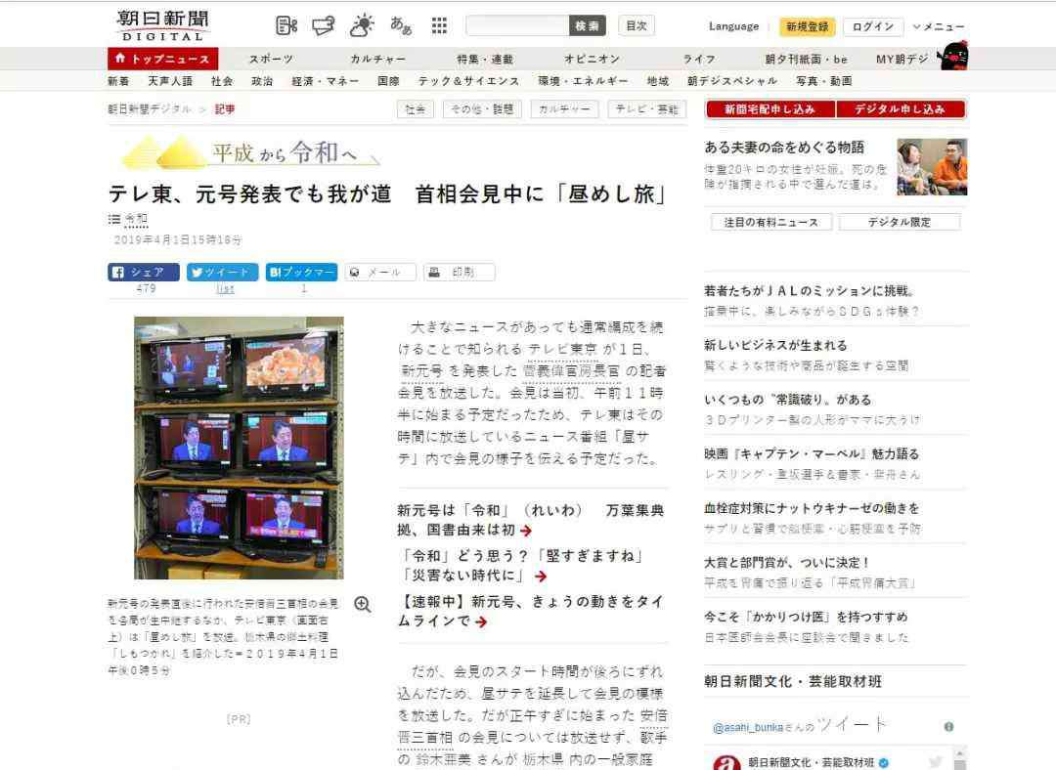The image size is (1056, 770).
Task: Click the 検索 search button
Action: click(588, 25)
